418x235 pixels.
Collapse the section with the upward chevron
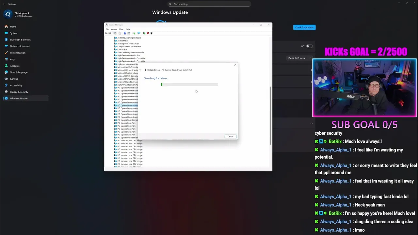pos(311,123)
